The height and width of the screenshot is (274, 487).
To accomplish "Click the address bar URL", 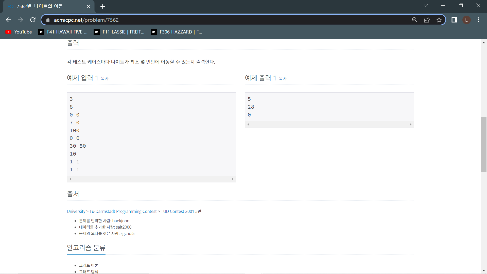I will click(x=86, y=20).
